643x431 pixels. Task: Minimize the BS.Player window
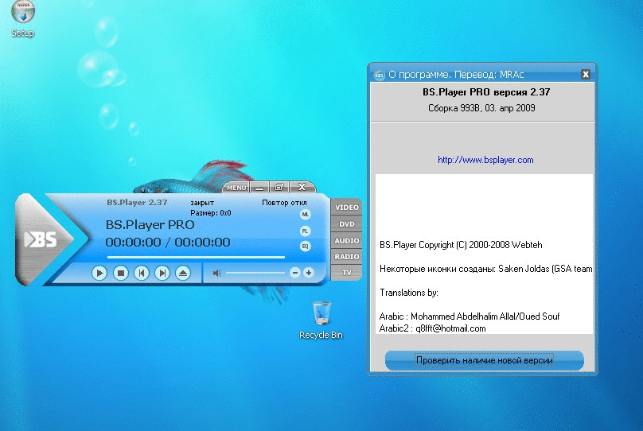259,187
